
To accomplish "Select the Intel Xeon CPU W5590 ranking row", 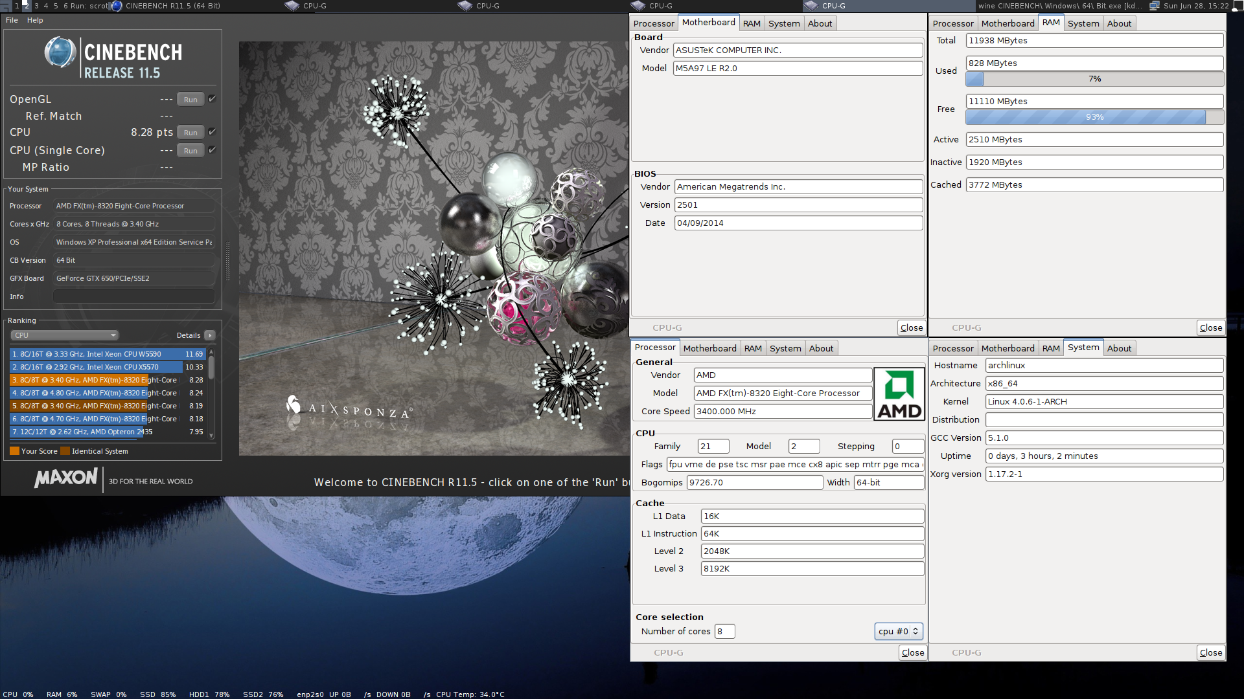I will click(x=108, y=354).
